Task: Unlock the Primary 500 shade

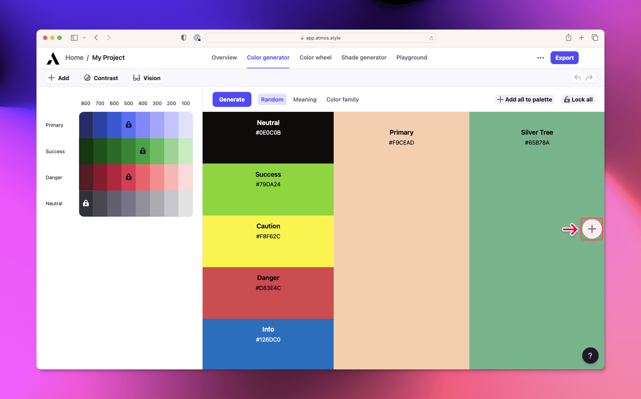Action: pos(129,125)
